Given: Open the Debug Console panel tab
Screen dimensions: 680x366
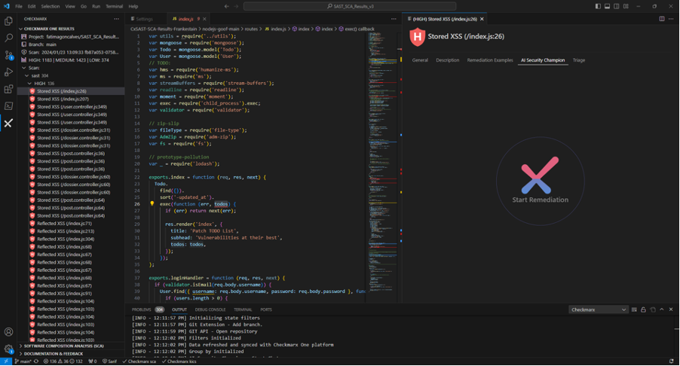Looking at the screenshot, I should 210,310.
